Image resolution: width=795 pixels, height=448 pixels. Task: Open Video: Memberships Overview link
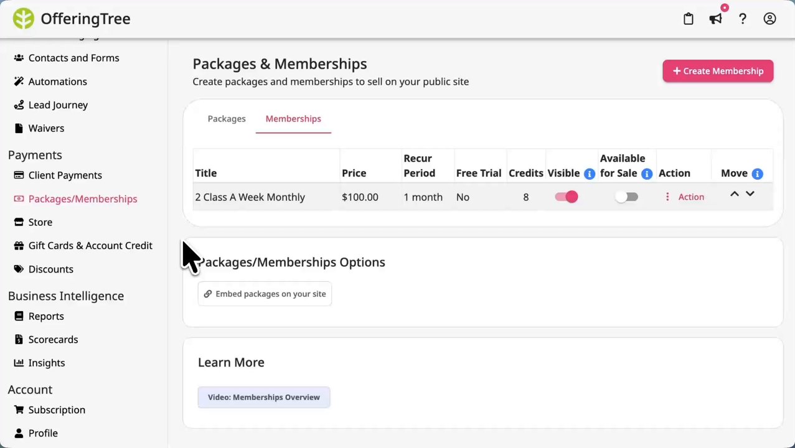tap(264, 397)
